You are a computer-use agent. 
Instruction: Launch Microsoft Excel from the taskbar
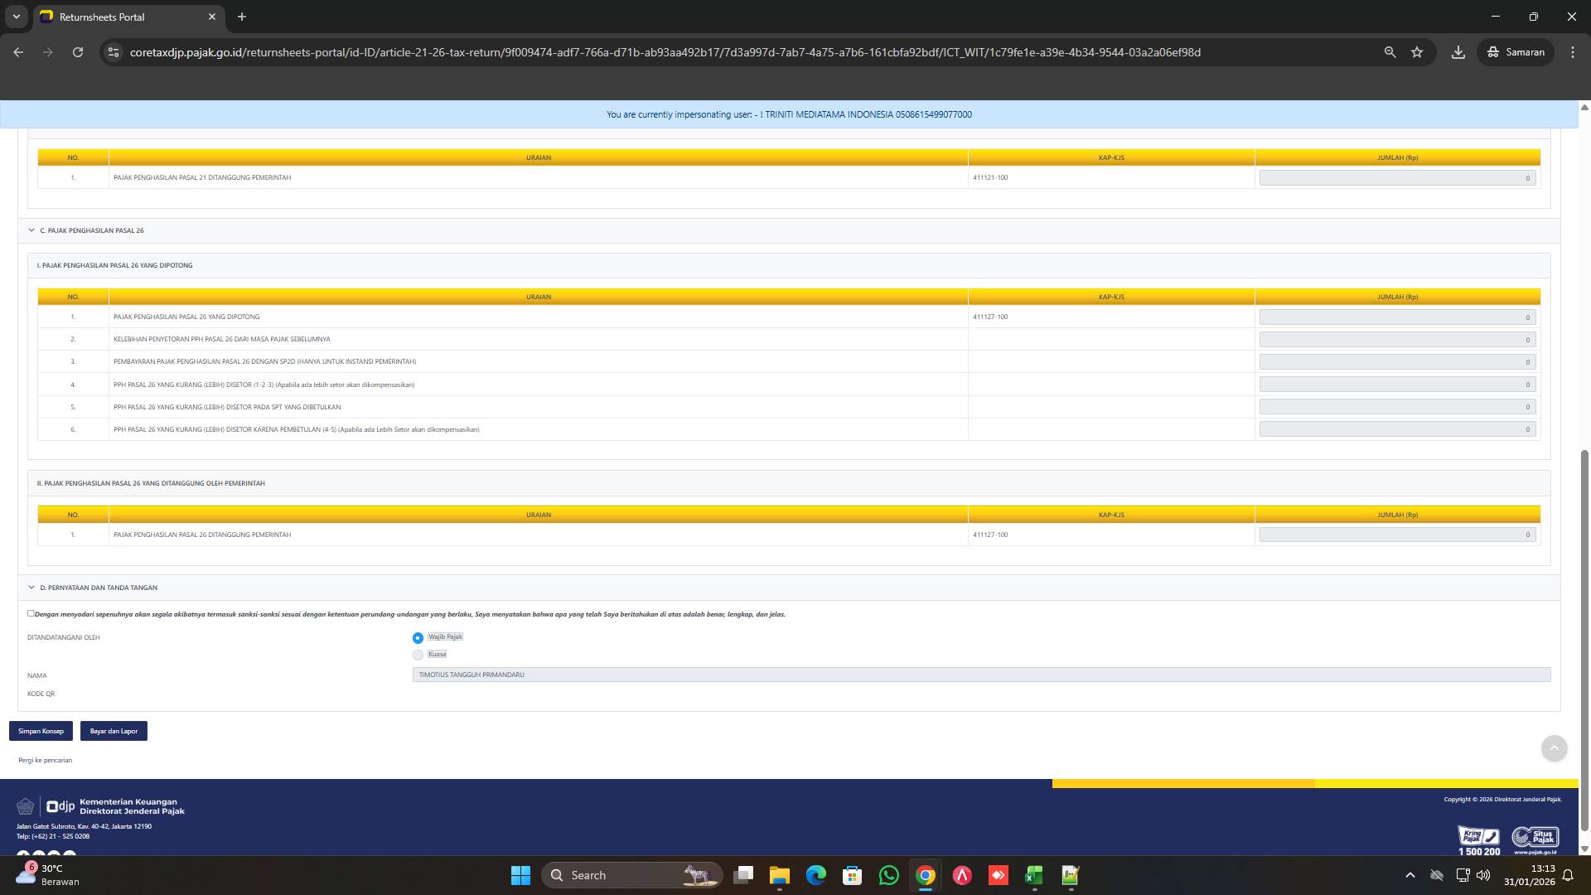click(x=1033, y=875)
